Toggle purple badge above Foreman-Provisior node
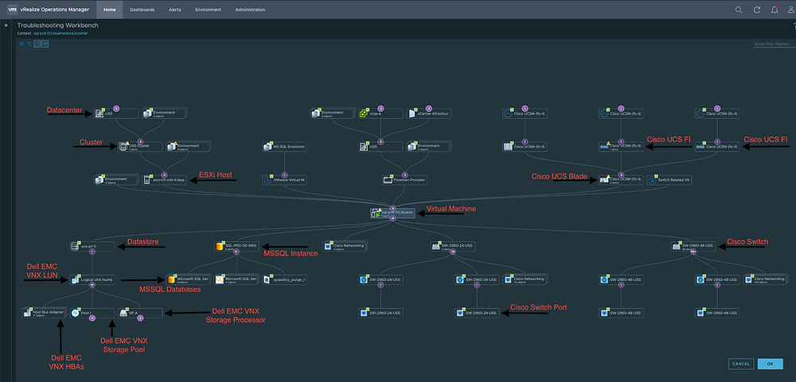The image size is (796, 382). (x=404, y=174)
